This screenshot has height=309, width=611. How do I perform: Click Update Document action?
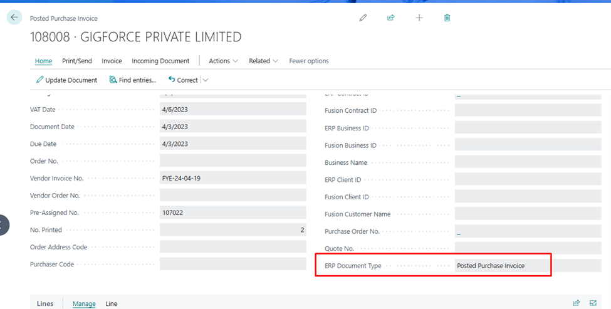[x=67, y=80]
